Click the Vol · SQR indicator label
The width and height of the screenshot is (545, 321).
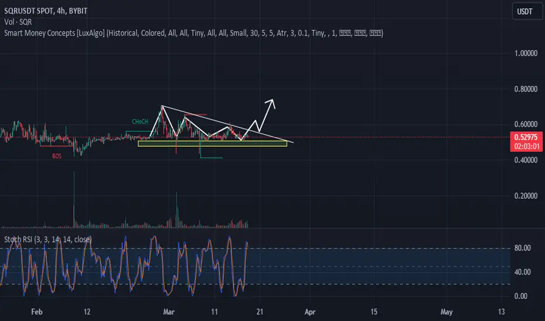[18, 22]
